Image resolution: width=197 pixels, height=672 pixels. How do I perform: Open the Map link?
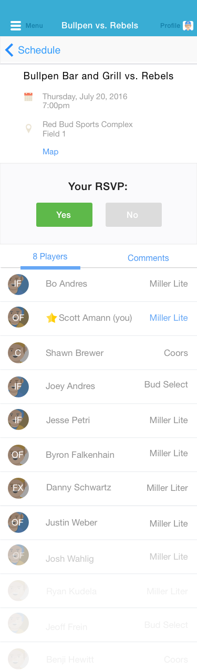pos(50,152)
